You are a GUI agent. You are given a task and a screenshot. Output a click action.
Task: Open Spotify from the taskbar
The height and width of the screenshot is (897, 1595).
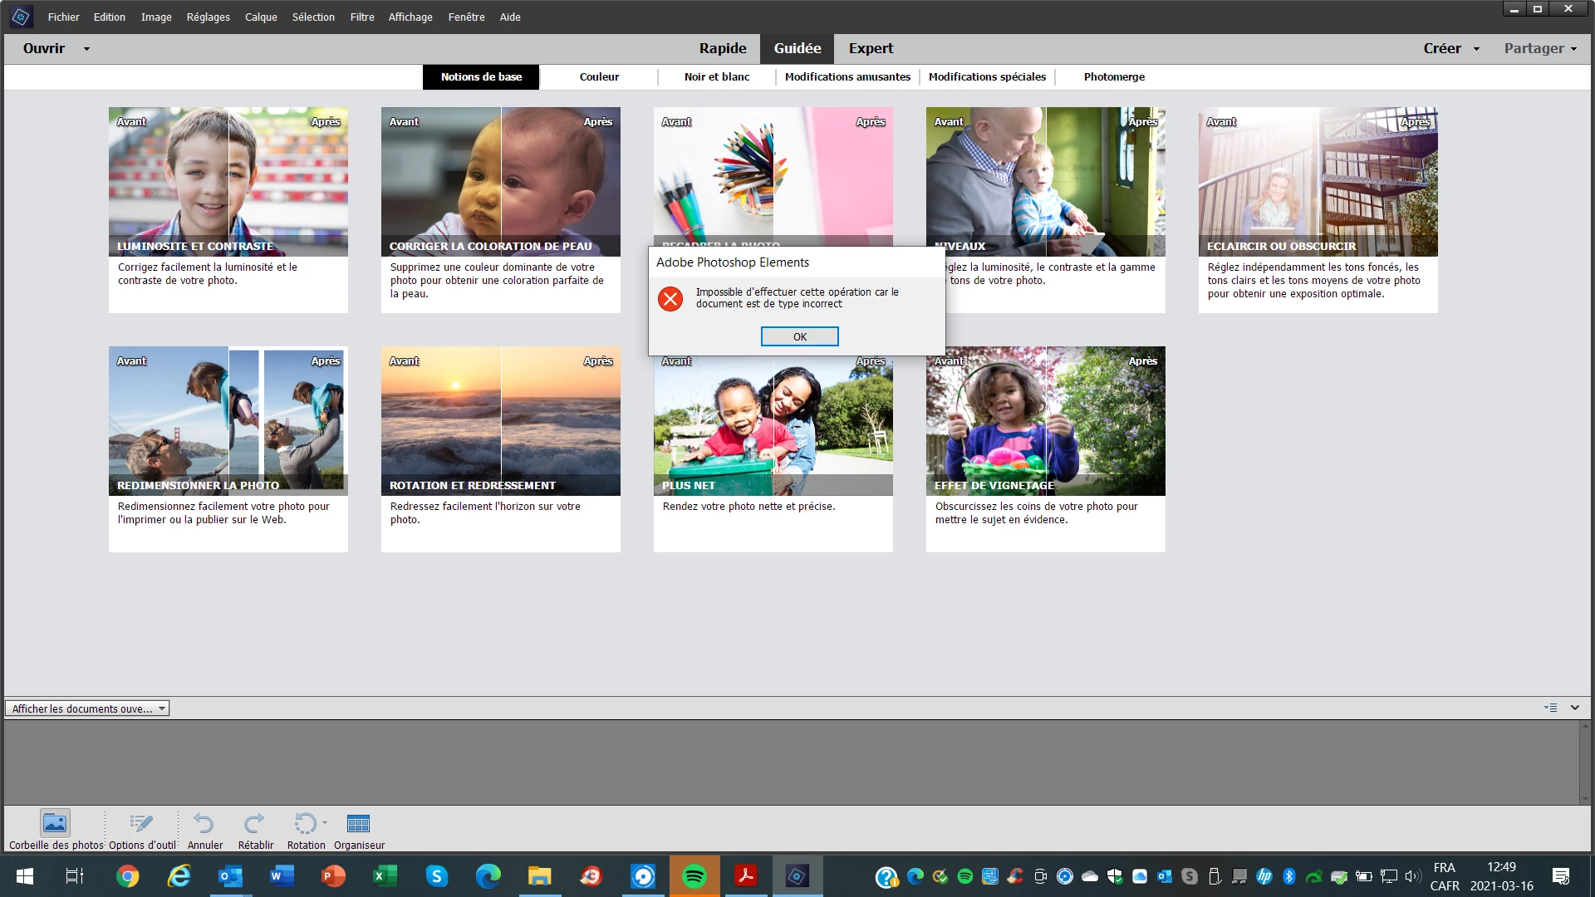(x=694, y=876)
